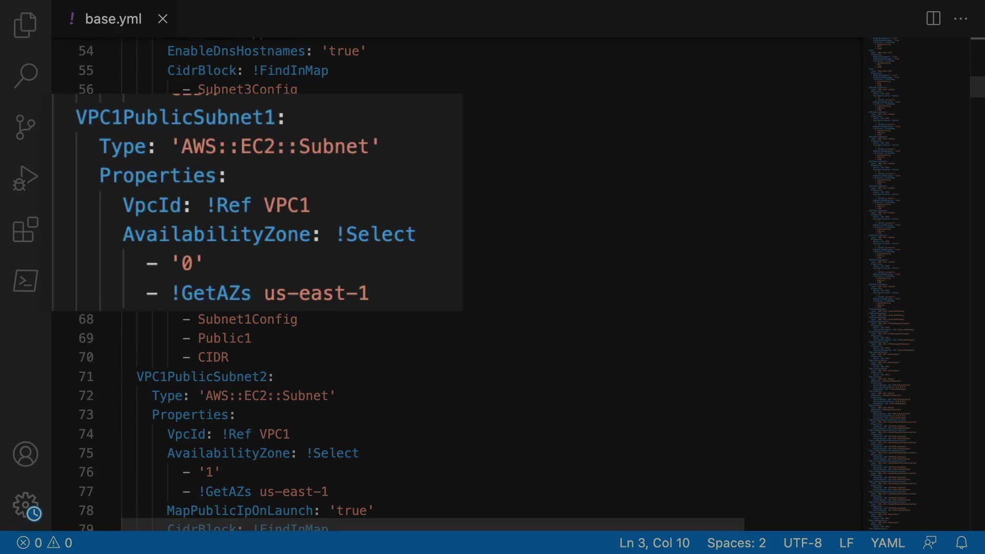Open the Accounts menu icon
This screenshot has width=985, height=554.
(25, 454)
